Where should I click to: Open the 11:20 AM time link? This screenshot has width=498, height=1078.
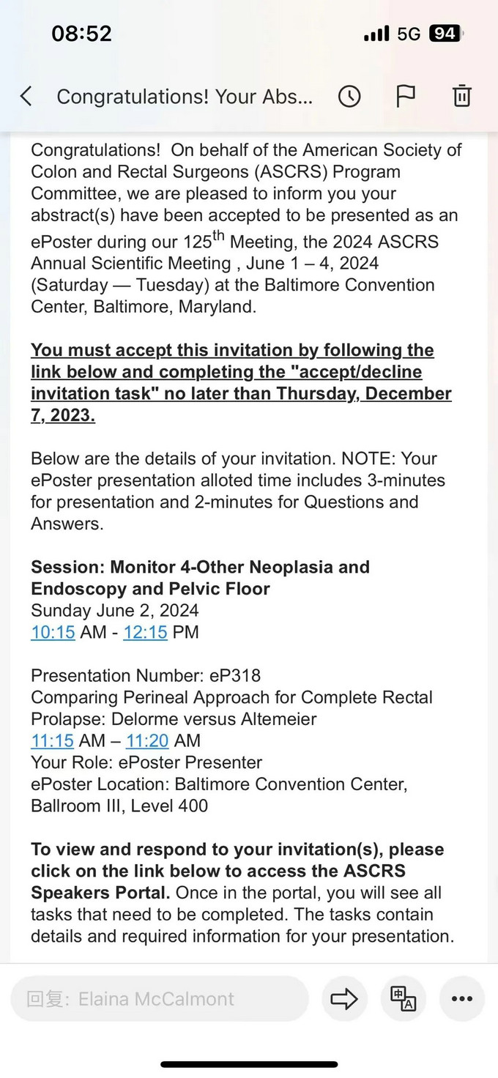pyautogui.click(x=148, y=740)
